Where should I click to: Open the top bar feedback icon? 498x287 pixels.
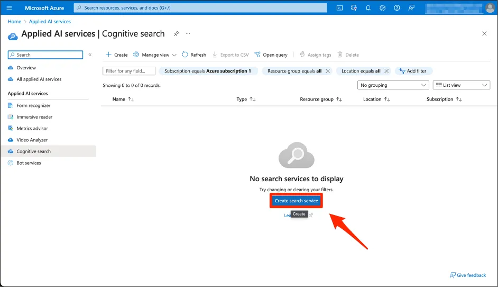pos(411,7)
